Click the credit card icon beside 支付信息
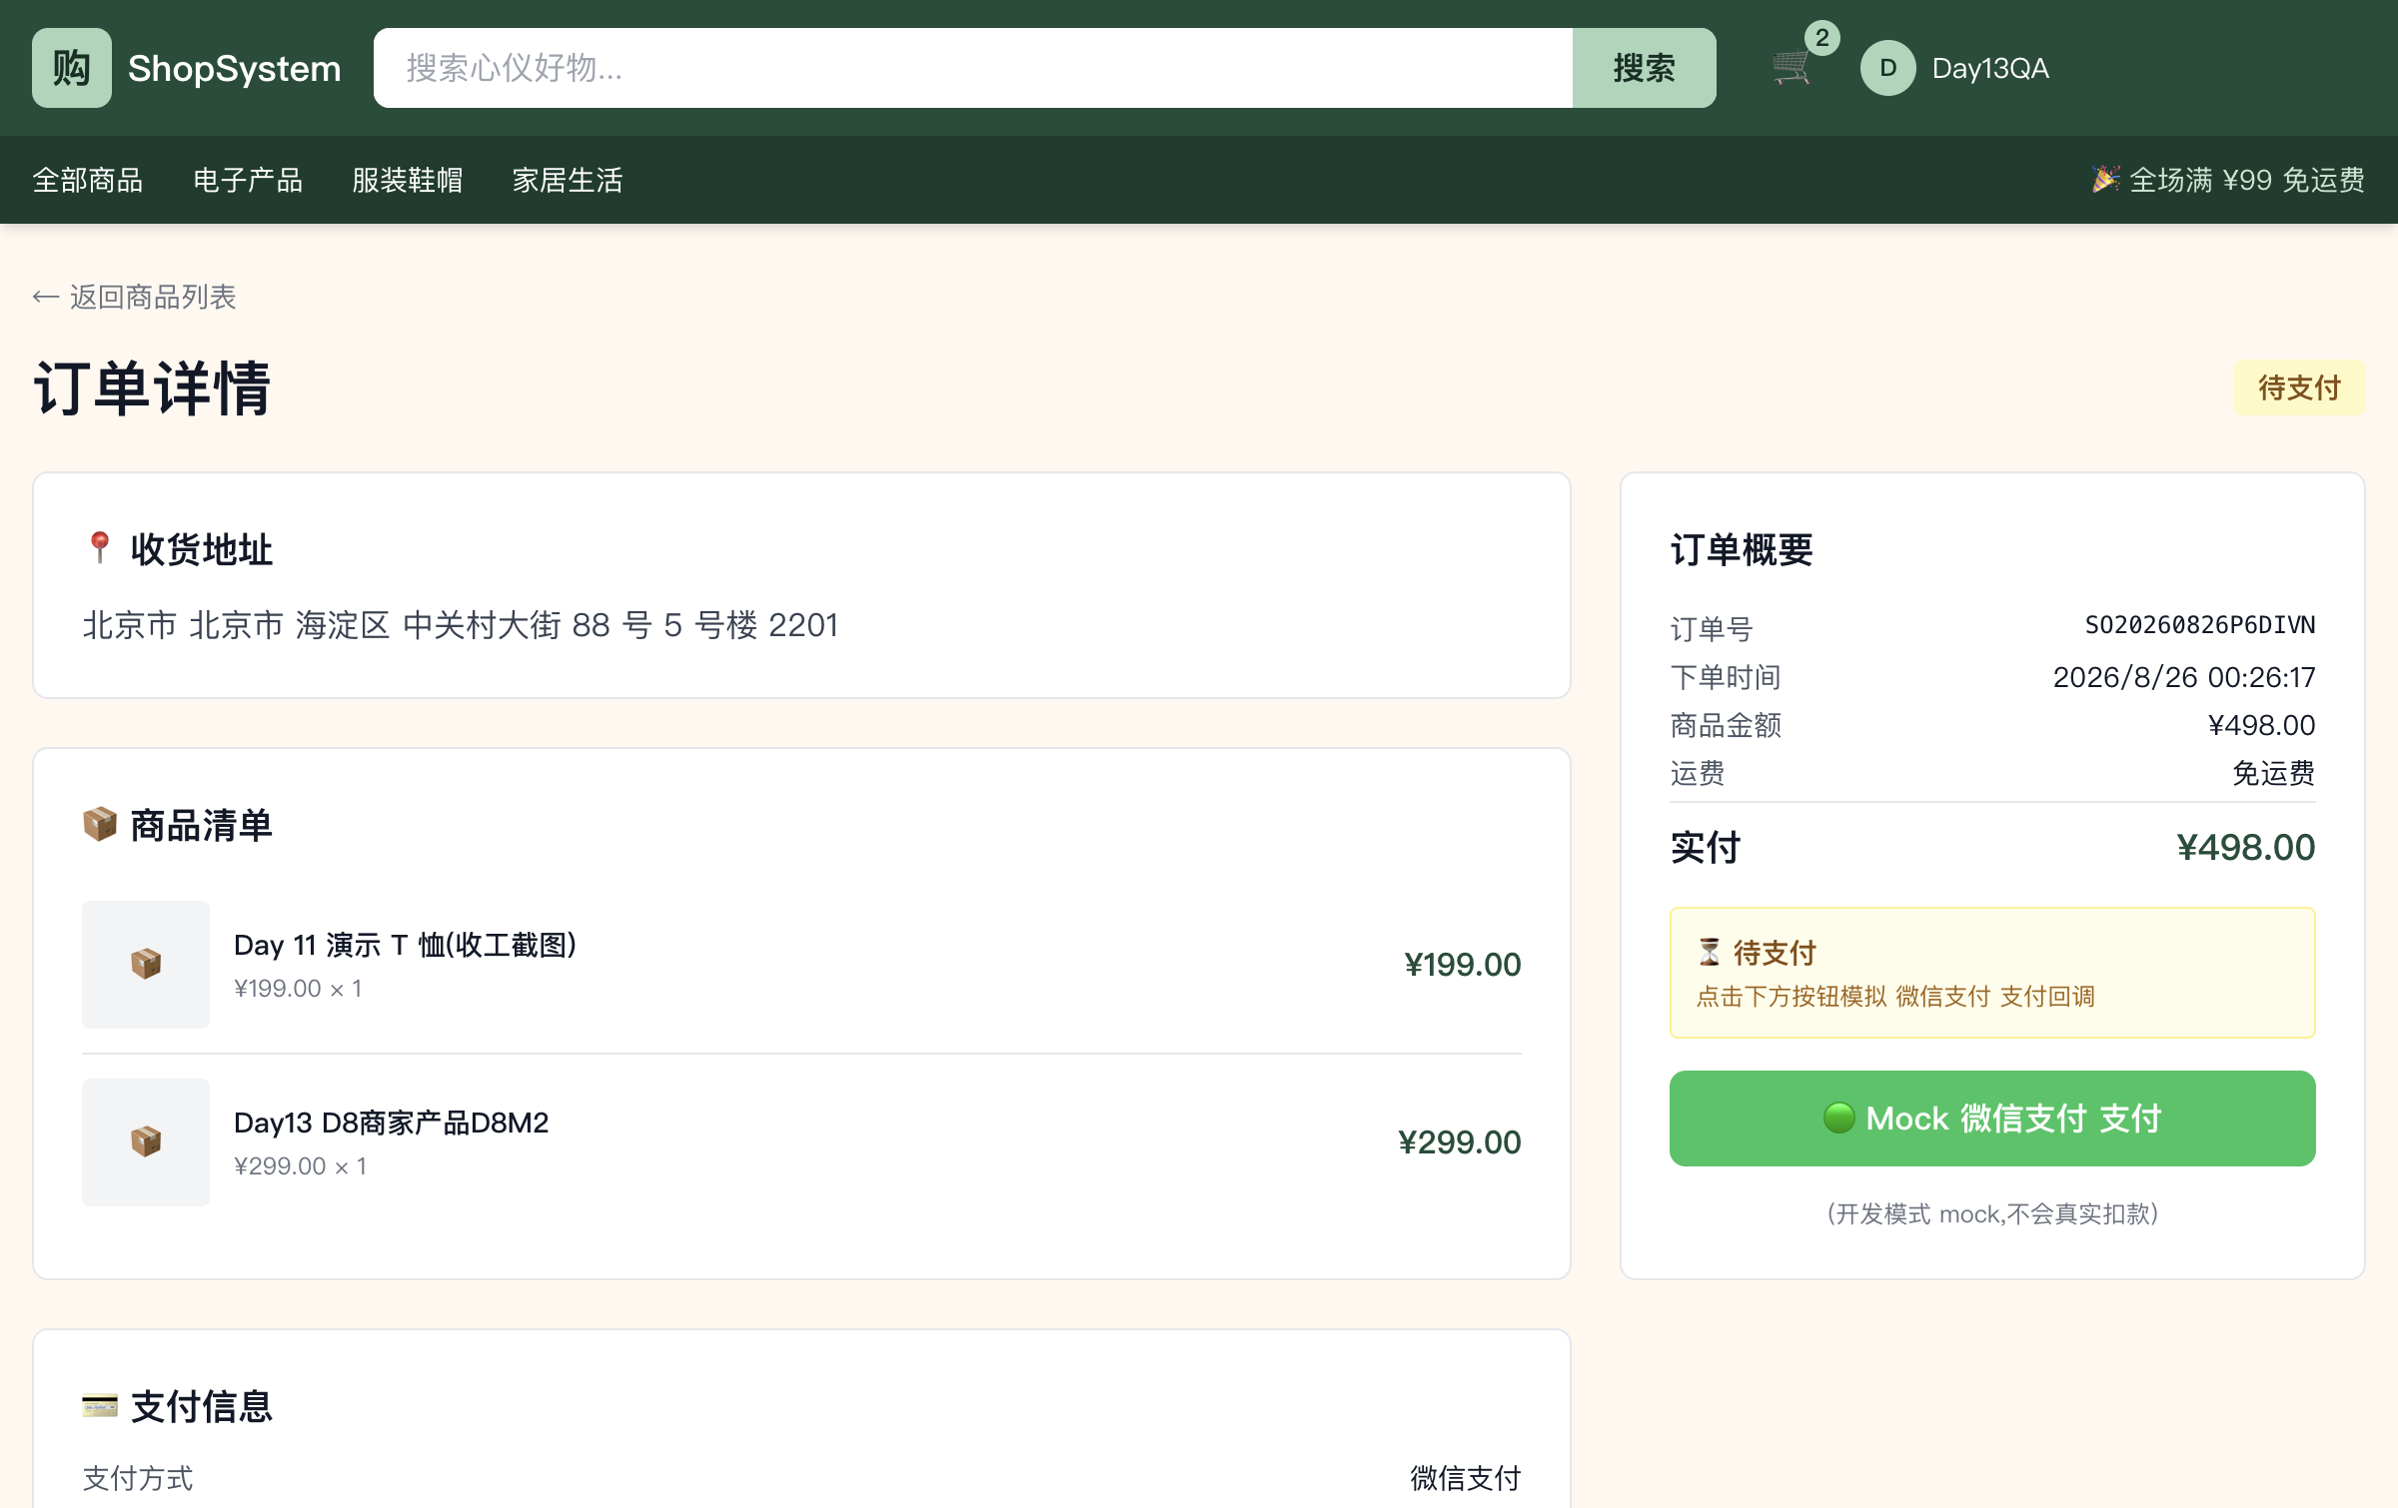 [x=99, y=1406]
